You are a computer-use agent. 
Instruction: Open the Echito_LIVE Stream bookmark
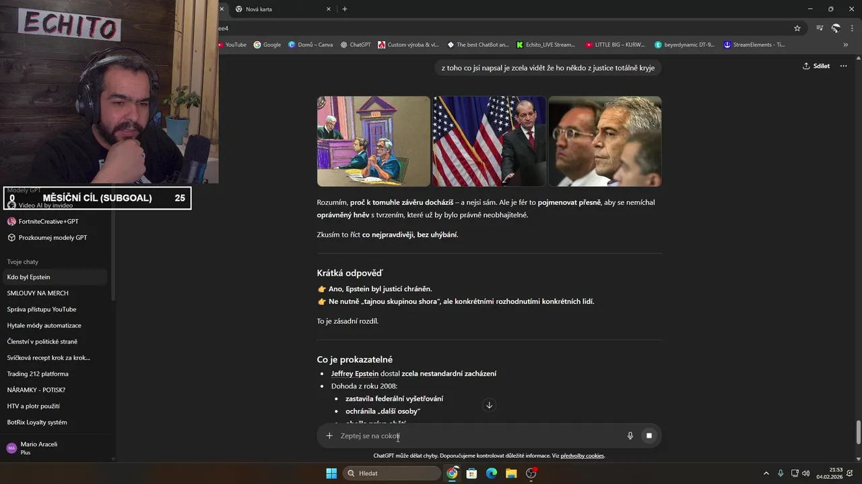546,44
